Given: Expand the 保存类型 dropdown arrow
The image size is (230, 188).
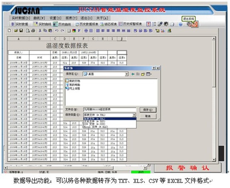Looking at the screenshot, I should [x=134, y=115].
